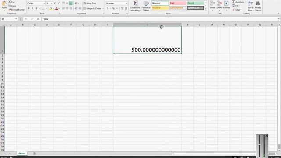
Task: Click the Insert Function fx icon
Action: [38, 19]
